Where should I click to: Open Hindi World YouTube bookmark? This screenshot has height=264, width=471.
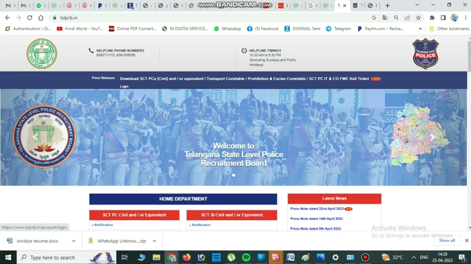tap(80, 29)
